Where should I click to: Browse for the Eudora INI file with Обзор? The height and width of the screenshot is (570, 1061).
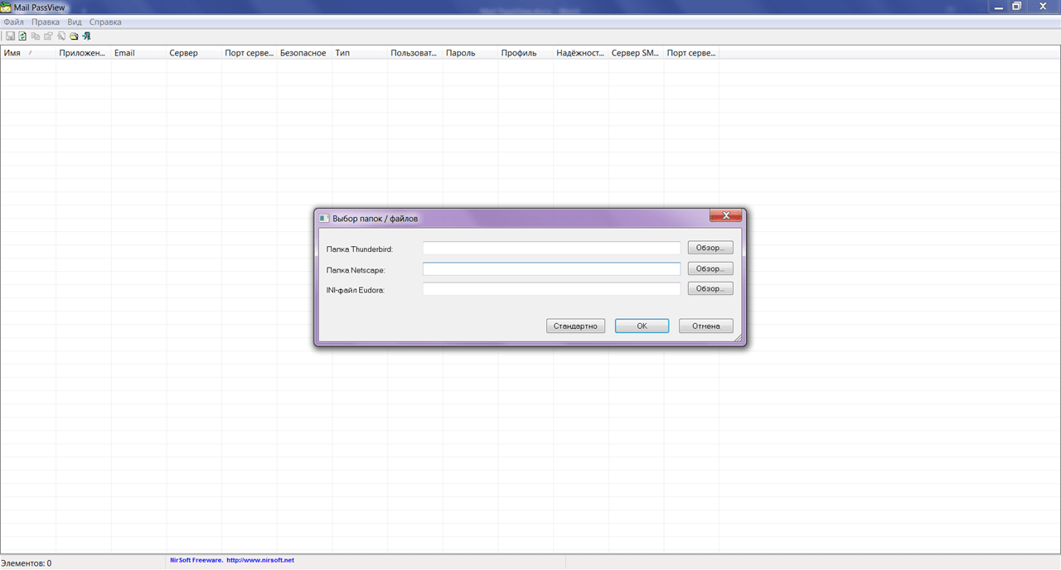pyautogui.click(x=710, y=288)
